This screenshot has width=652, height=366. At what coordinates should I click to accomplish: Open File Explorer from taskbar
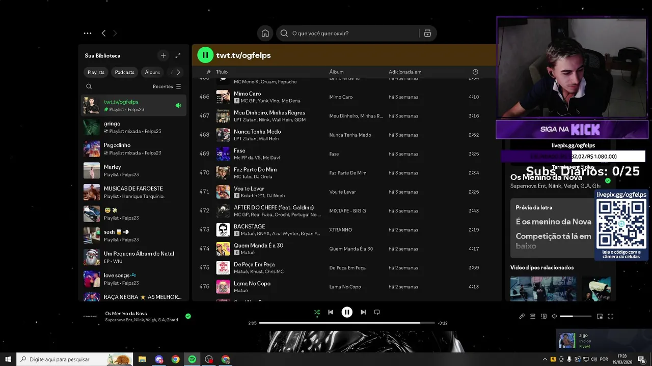tap(142, 359)
